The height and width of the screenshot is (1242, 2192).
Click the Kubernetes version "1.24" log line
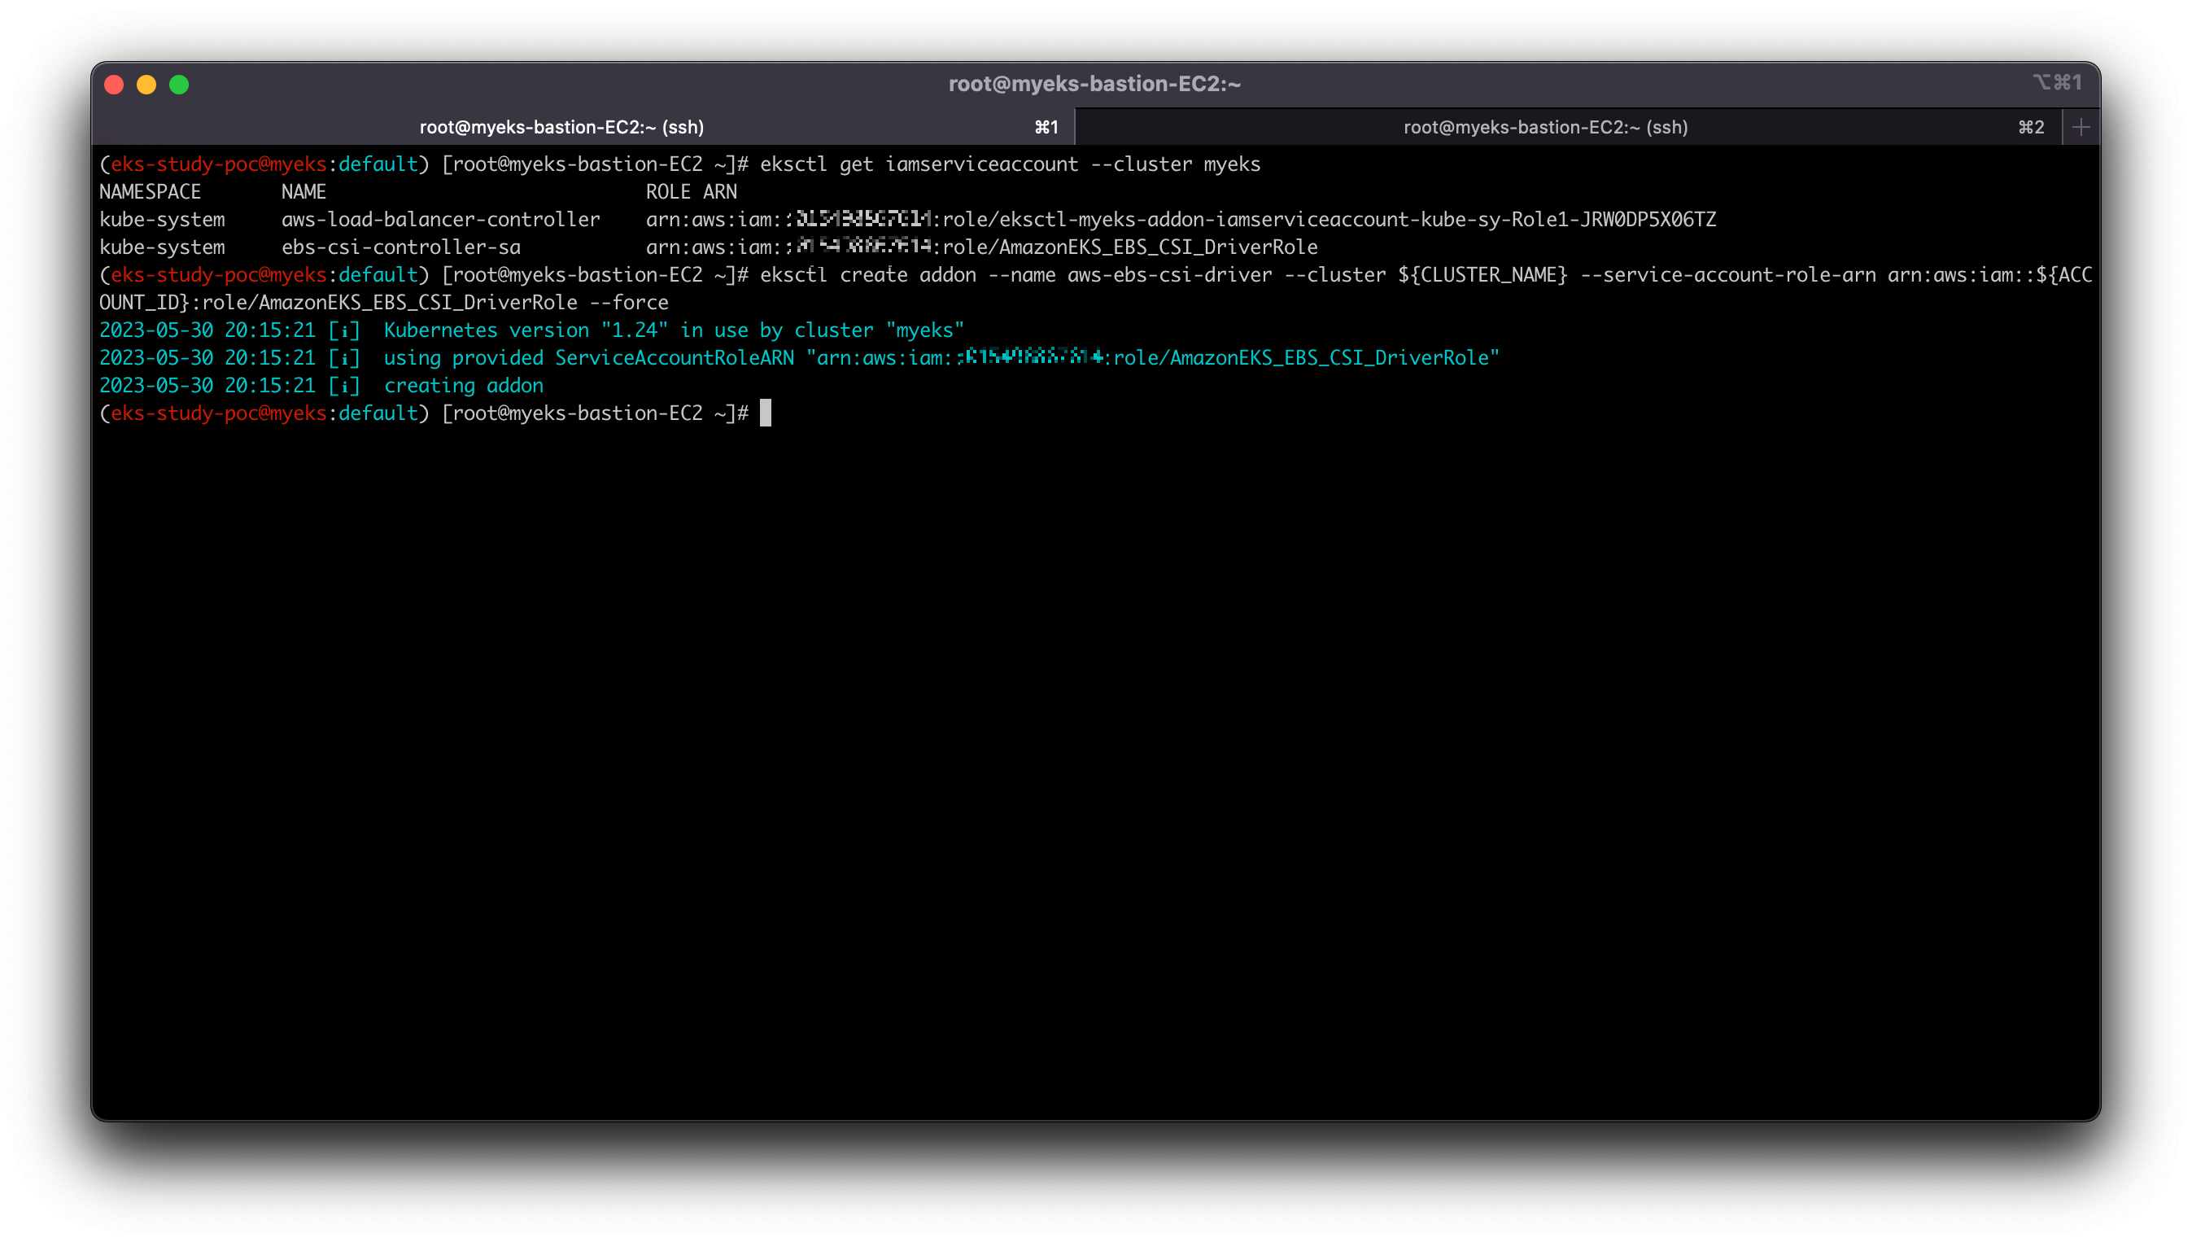[x=673, y=330]
